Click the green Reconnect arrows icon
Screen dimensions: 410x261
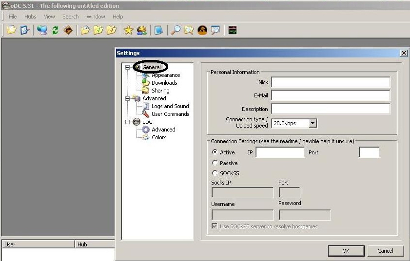[55, 30]
